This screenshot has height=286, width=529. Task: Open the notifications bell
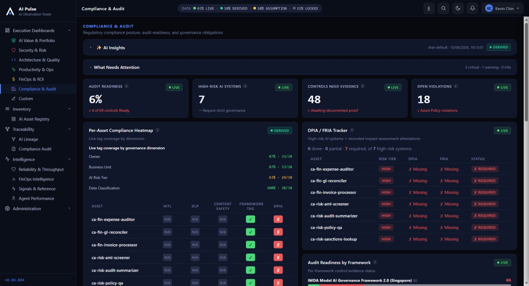tap(472, 8)
